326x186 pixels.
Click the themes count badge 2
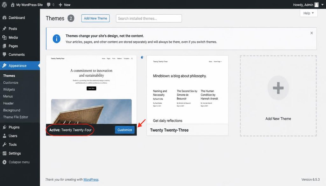click(x=71, y=18)
